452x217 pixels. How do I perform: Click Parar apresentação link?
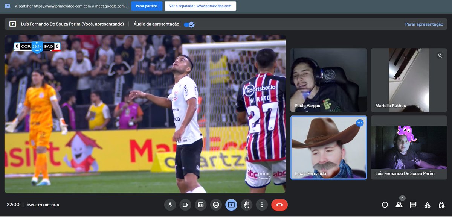424,24
